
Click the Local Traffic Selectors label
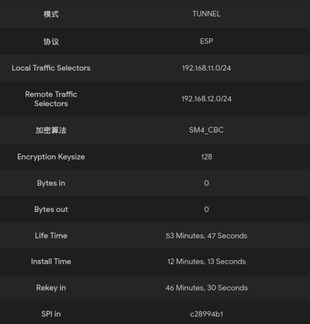[51, 68]
